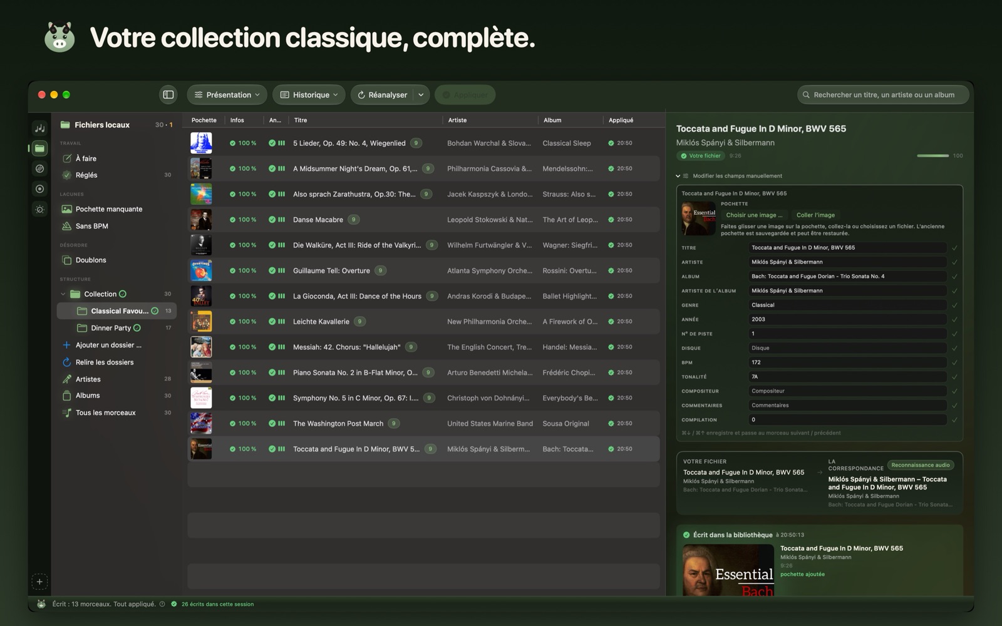The height and width of the screenshot is (626, 1002).
Task: Click the Réanalyser button
Action: 382,95
